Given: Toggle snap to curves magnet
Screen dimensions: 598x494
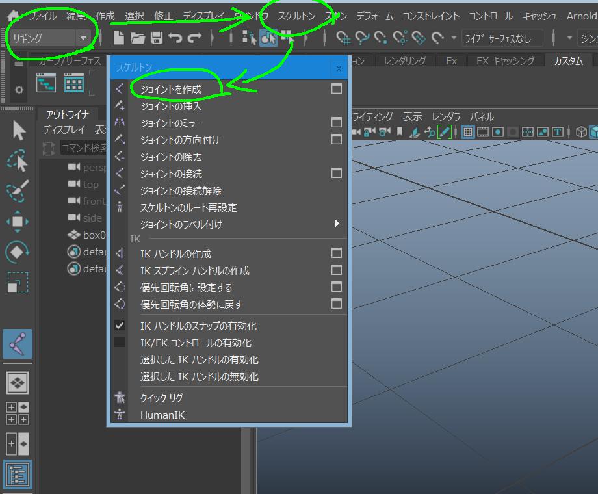Looking at the screenshot, I should click(x=362, y=38).
